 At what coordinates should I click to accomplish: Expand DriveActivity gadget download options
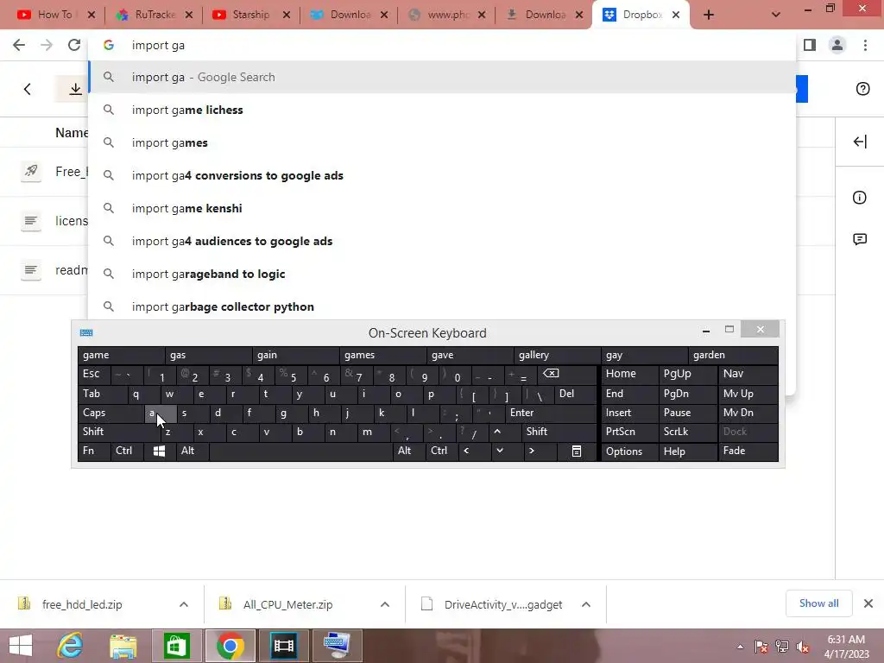point(586,604)
